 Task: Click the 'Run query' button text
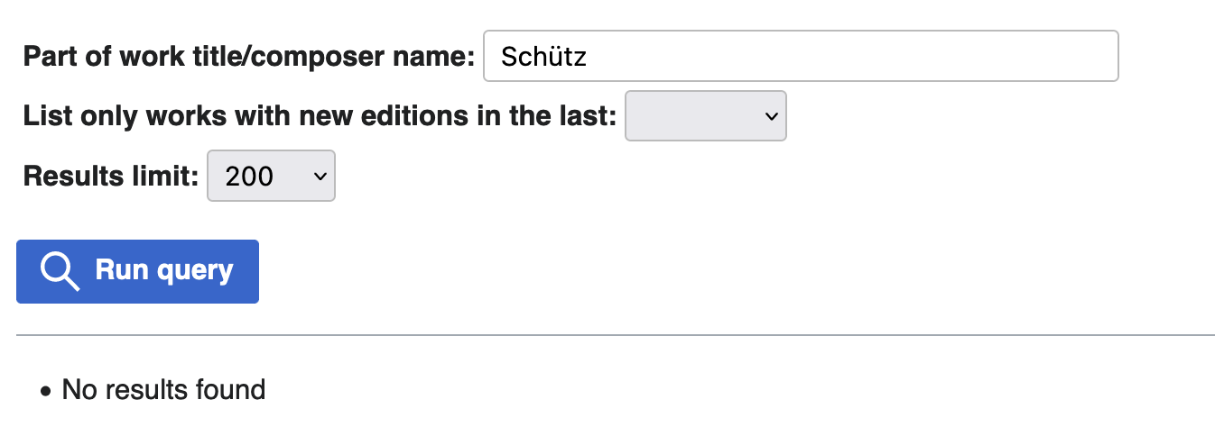coord(164,270)
